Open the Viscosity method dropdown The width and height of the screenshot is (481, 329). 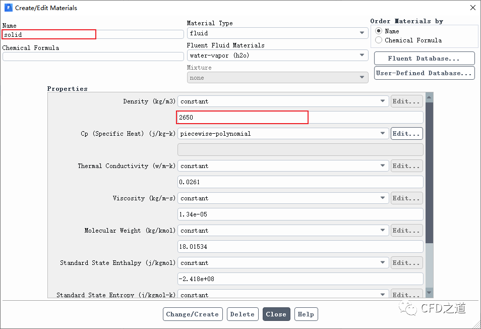283,198
